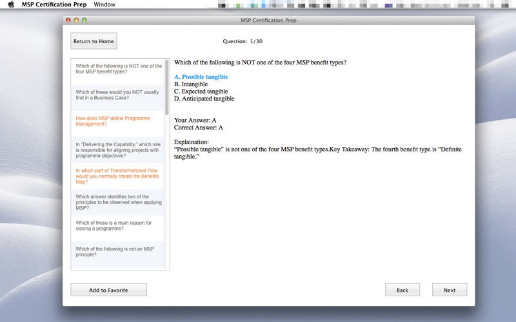Click the Return to Home button
Viewport: 516px width, 322px height.
pos(94,41)
